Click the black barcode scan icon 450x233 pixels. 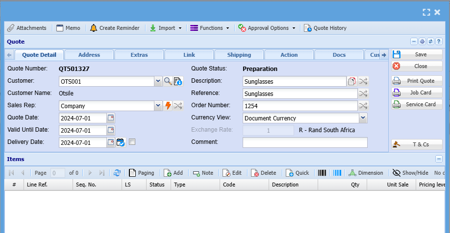click(322, 173)
